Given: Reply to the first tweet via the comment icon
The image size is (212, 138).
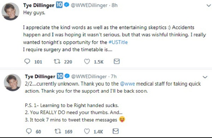Looking at the screenshot, I should click(27, 62).
